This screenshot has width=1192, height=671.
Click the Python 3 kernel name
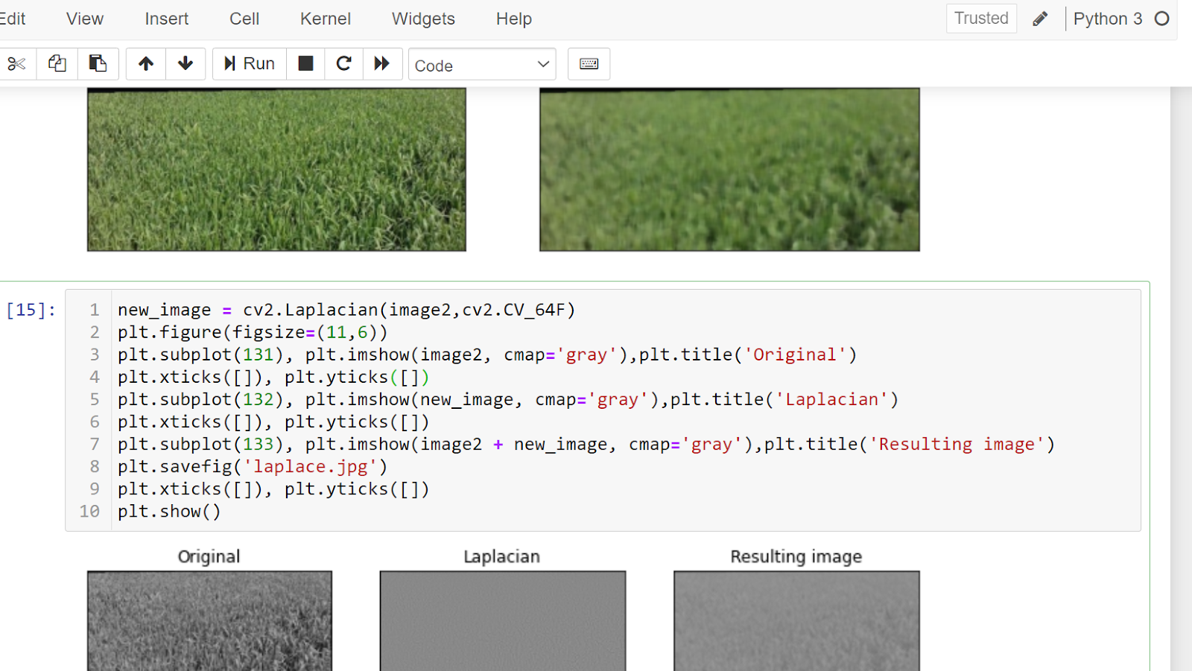1107,19
